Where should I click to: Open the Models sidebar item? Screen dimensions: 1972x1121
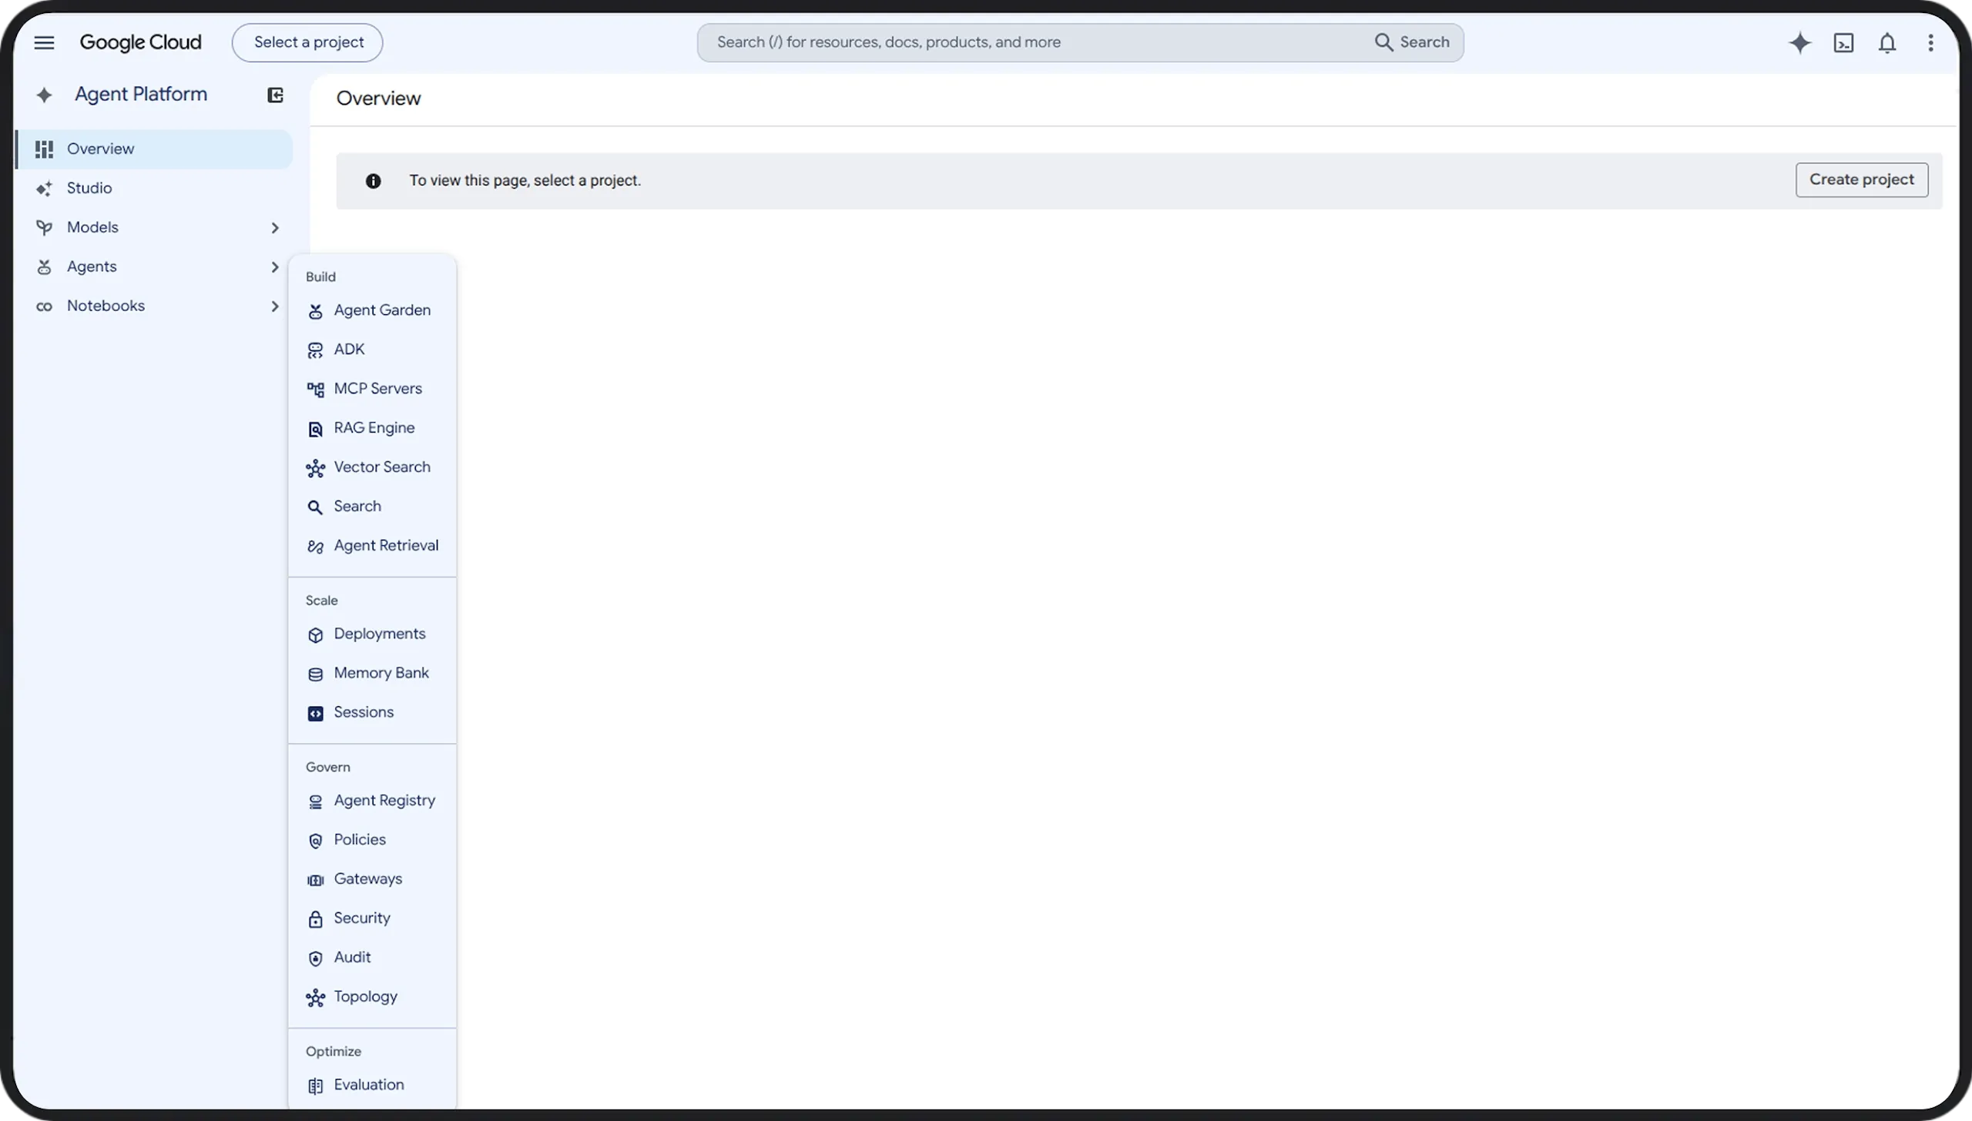92,227
